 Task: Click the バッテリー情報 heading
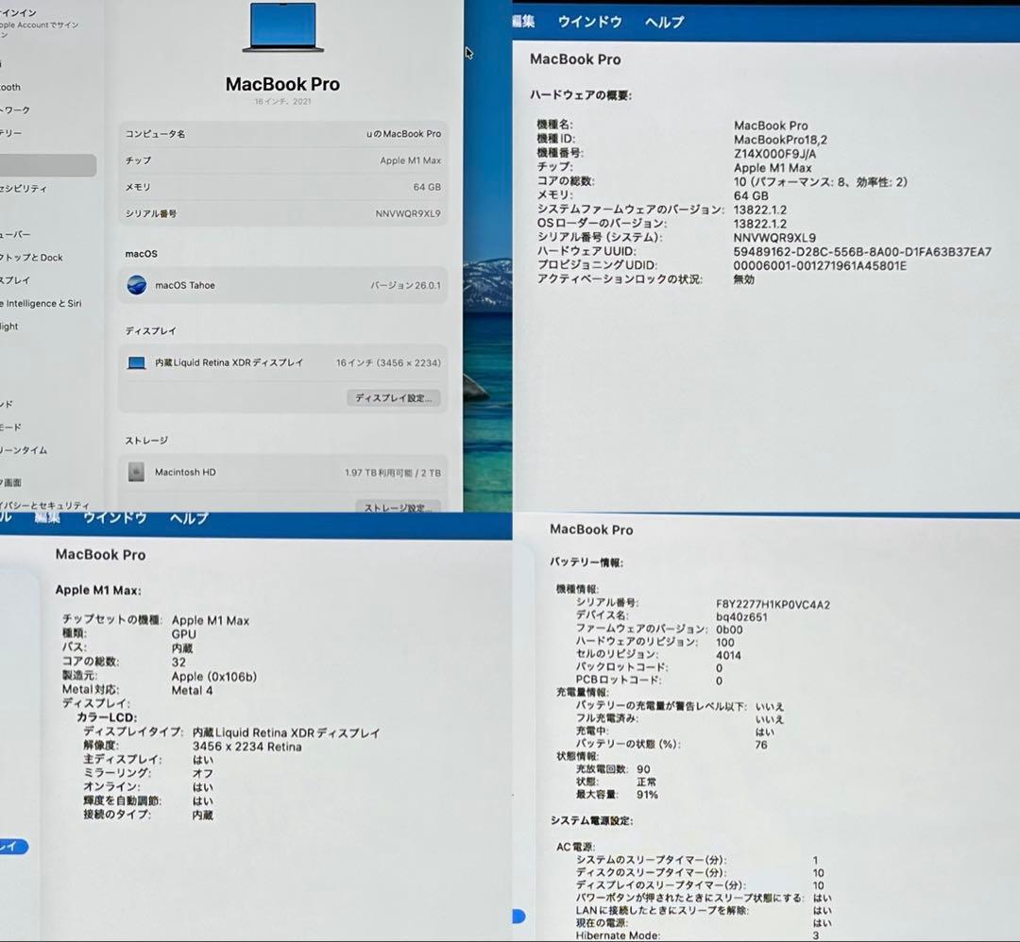586,563
